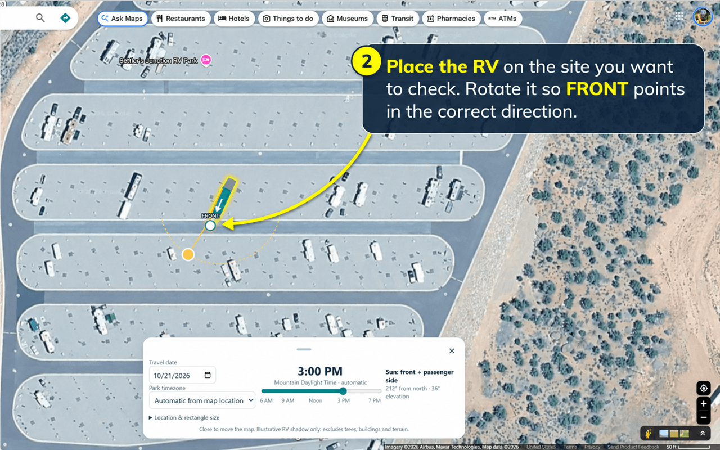
Task: Select the Hotels filter chip
Action: (x=234, y=19)
